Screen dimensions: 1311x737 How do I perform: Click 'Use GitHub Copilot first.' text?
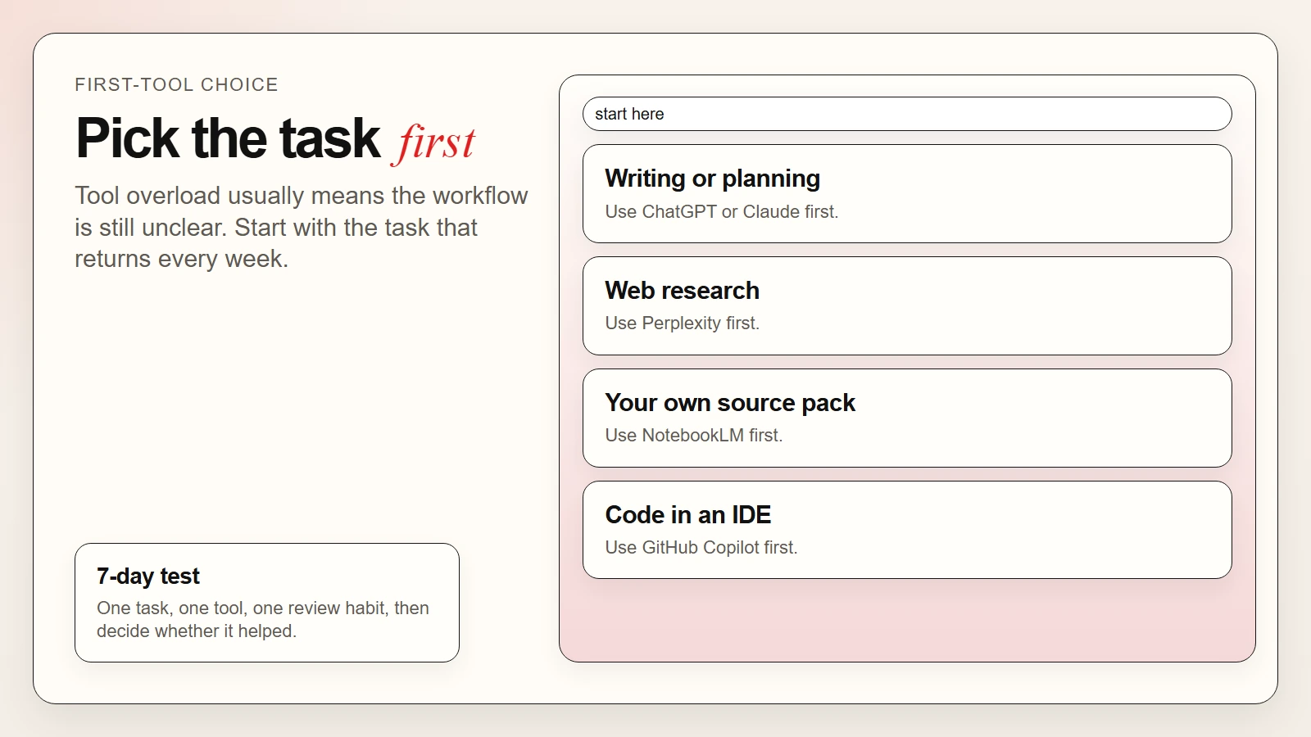701,547
